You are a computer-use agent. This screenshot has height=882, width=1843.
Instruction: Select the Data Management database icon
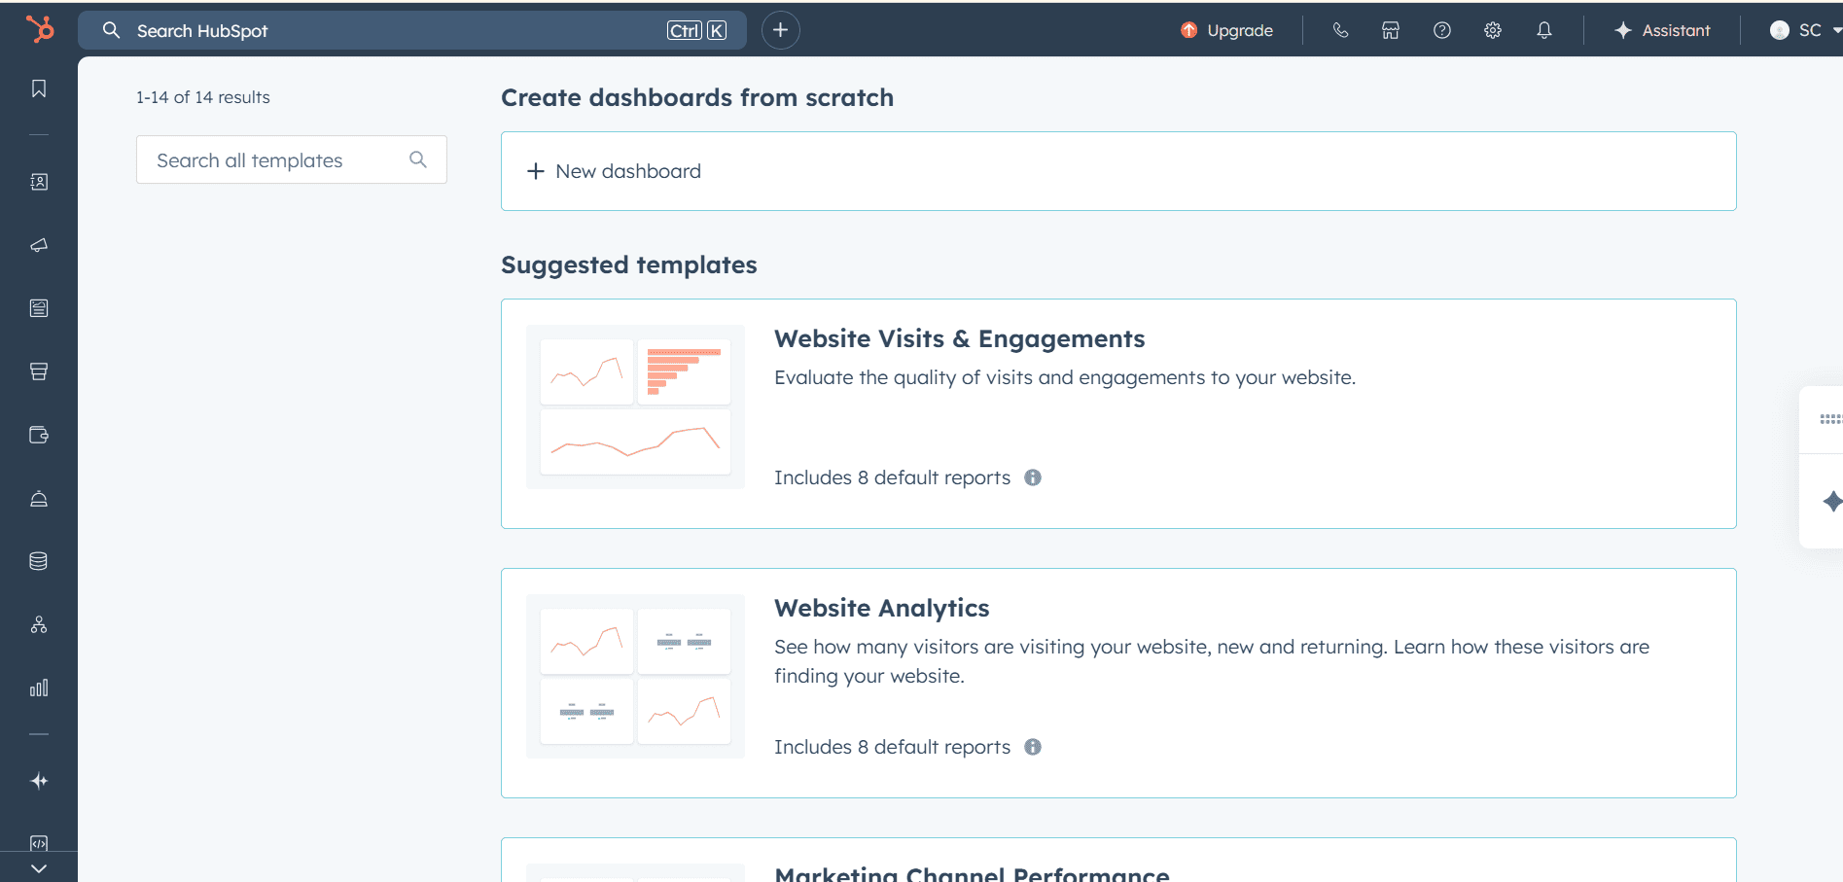[x=38, y=559]
